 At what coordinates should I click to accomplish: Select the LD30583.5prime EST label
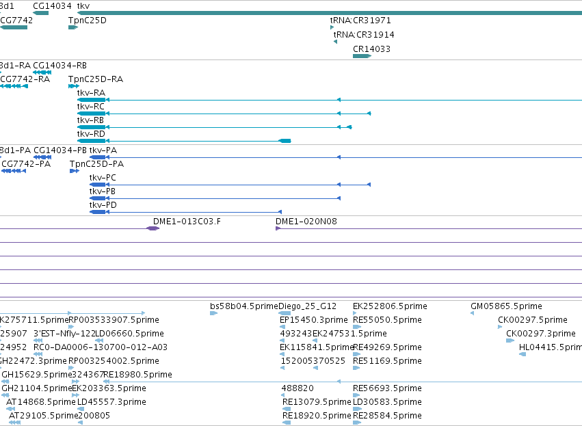tap(387, 402)
